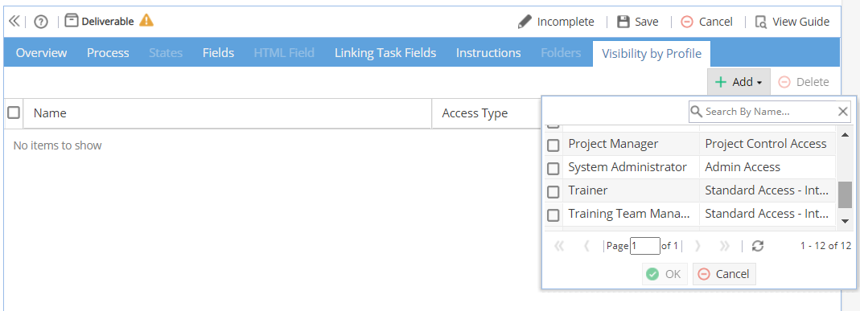This screenshot has width=860, height=311.
Task: Refresh the profile list
Action: [758, 246]
